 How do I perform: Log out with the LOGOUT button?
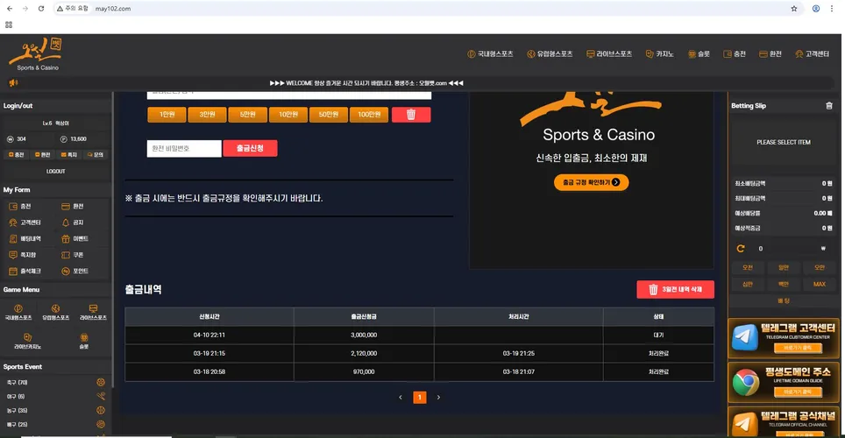click(55, 172)
